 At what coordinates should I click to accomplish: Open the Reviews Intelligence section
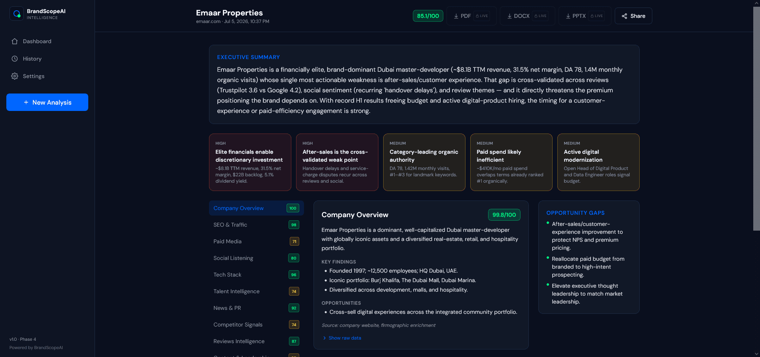coord(256,341)
